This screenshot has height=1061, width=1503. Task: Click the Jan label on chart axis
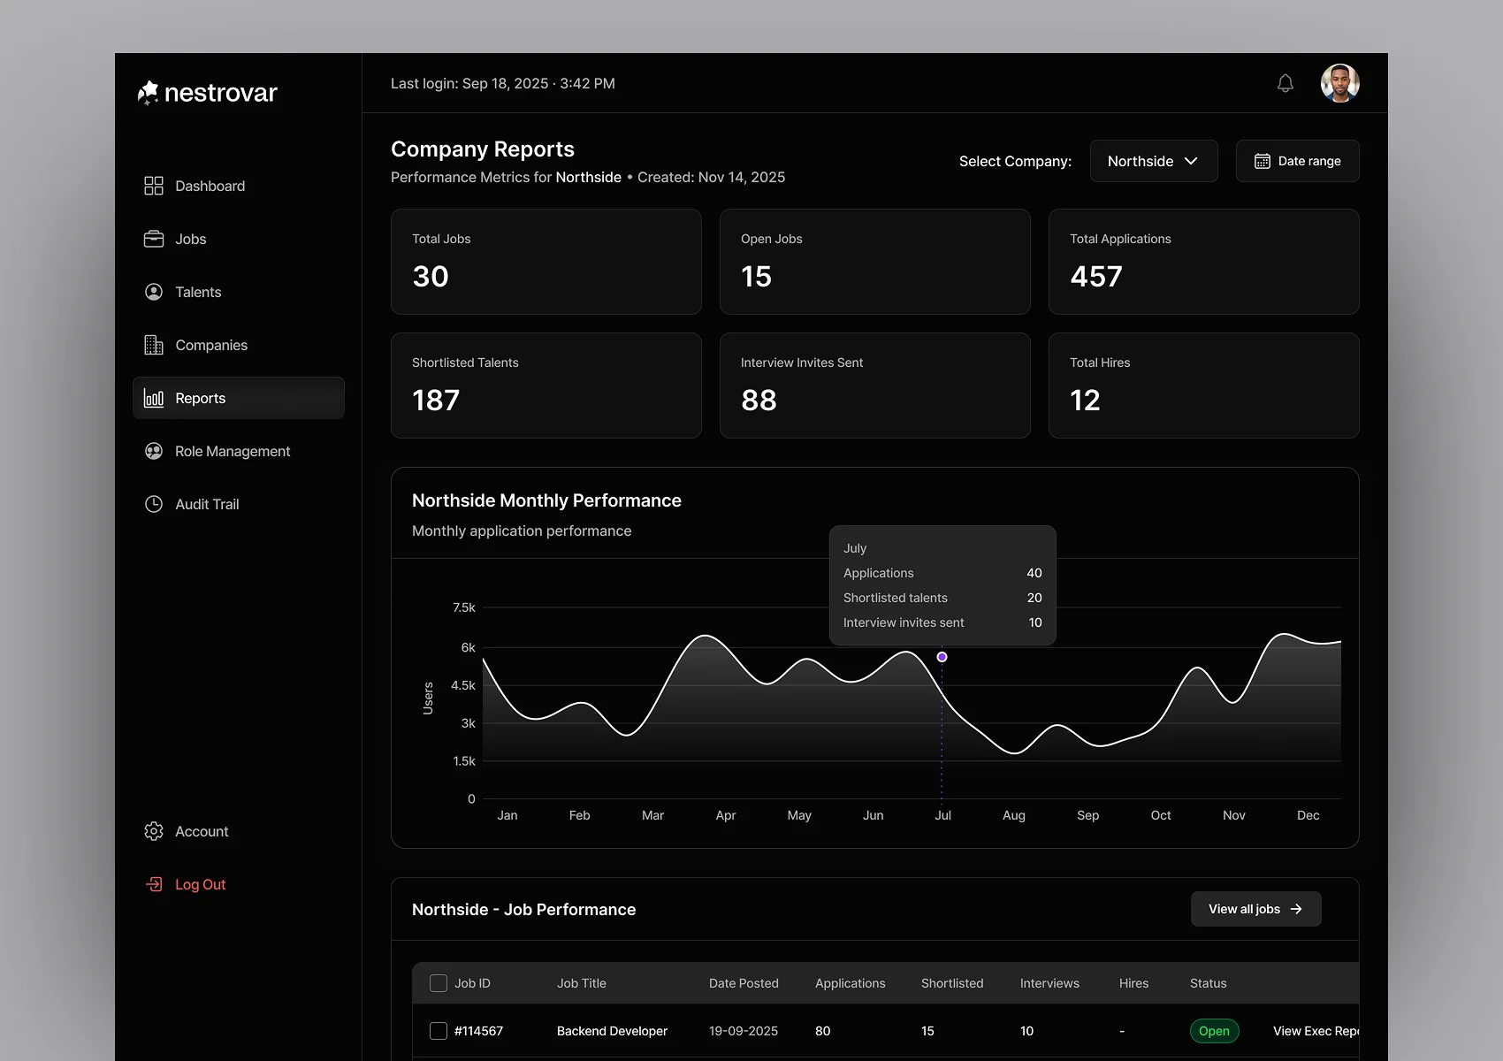click(x=507, y=815)
